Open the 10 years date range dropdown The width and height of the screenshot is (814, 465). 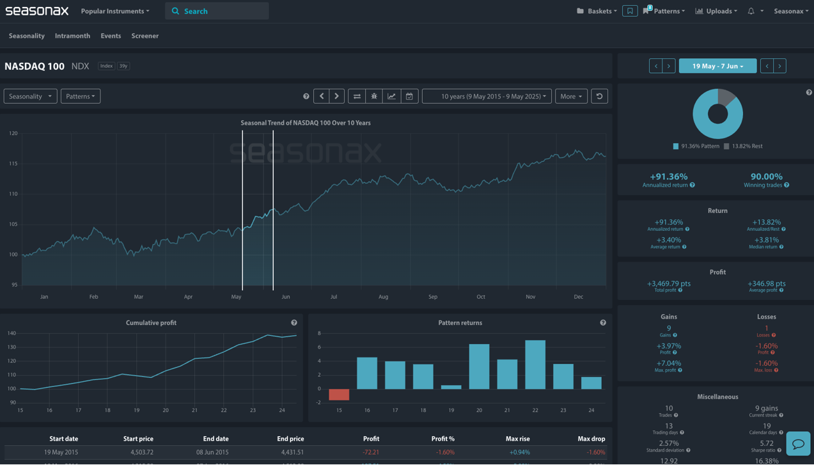(487, 96)
